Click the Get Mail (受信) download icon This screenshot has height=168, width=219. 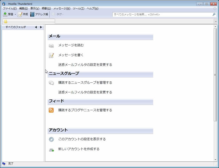tap(5, 14)
